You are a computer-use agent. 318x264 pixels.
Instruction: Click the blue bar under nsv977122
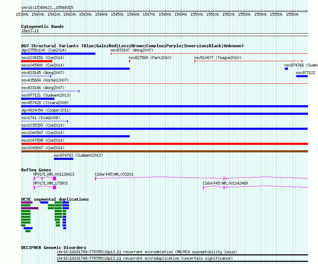[302, 76]
